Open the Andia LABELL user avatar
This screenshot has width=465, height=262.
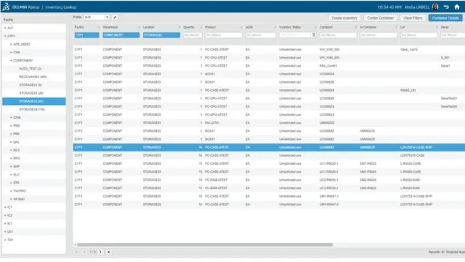[435, 7]
